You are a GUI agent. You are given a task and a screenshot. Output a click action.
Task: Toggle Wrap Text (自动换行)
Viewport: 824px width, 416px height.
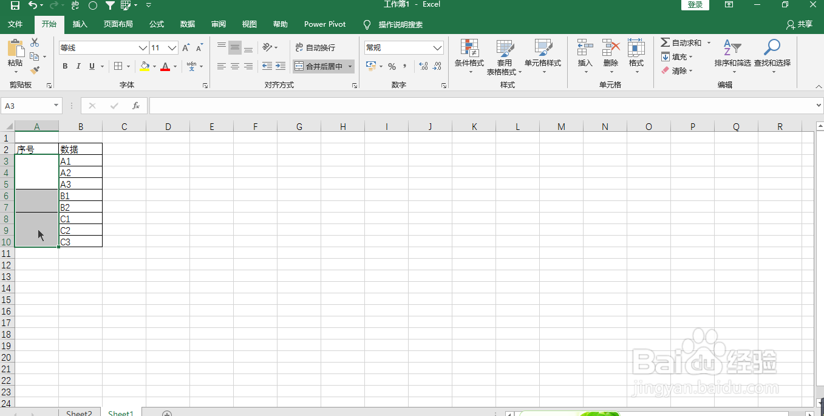tap(315, 47)
